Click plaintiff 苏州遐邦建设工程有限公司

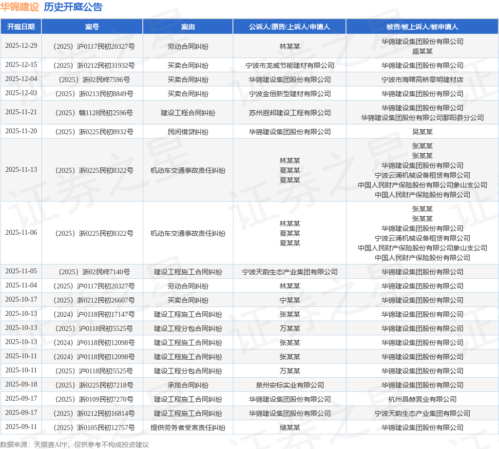click(x=290, y=113)
